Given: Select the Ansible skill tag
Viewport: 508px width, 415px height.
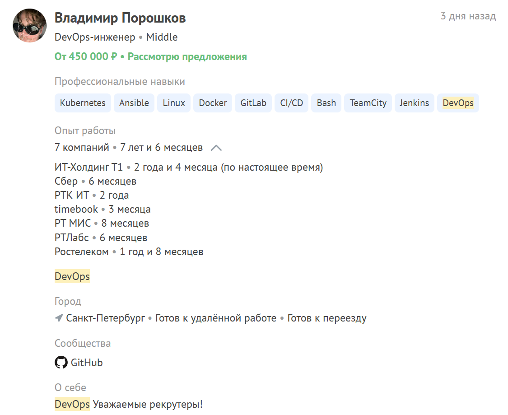Looking at the screenshot, I should click(x=134, y=103).
